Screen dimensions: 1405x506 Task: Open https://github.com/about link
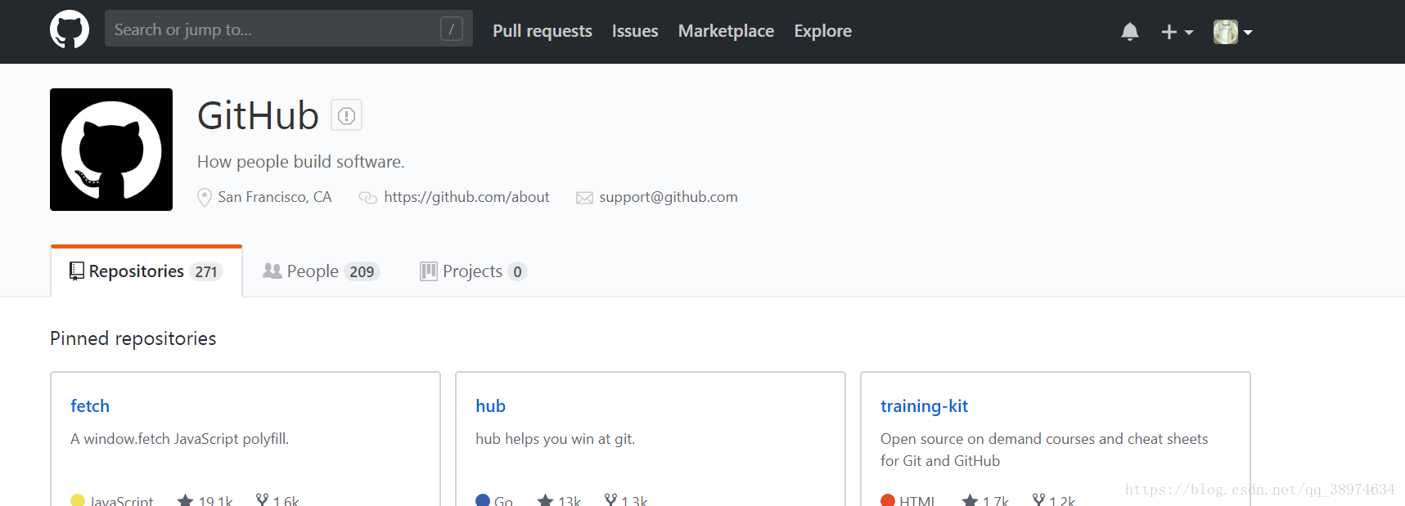tap(466, 197)
